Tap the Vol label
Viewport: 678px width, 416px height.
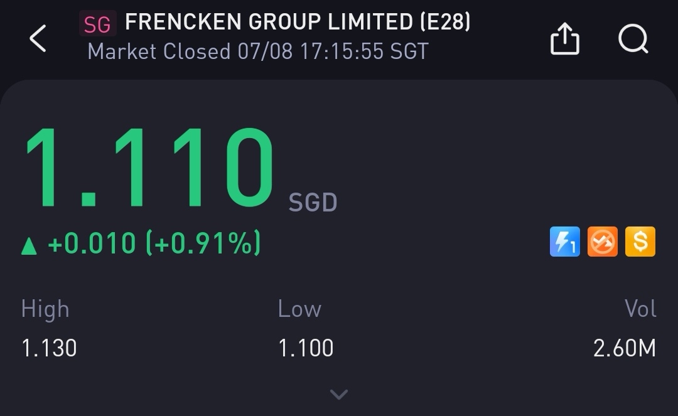click(640, 309)
